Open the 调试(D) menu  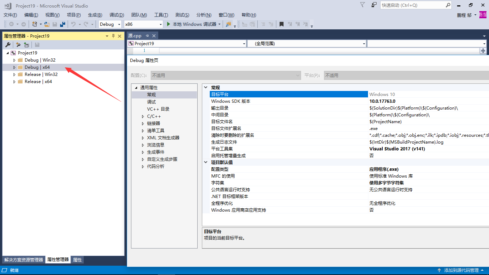[116, 15]
